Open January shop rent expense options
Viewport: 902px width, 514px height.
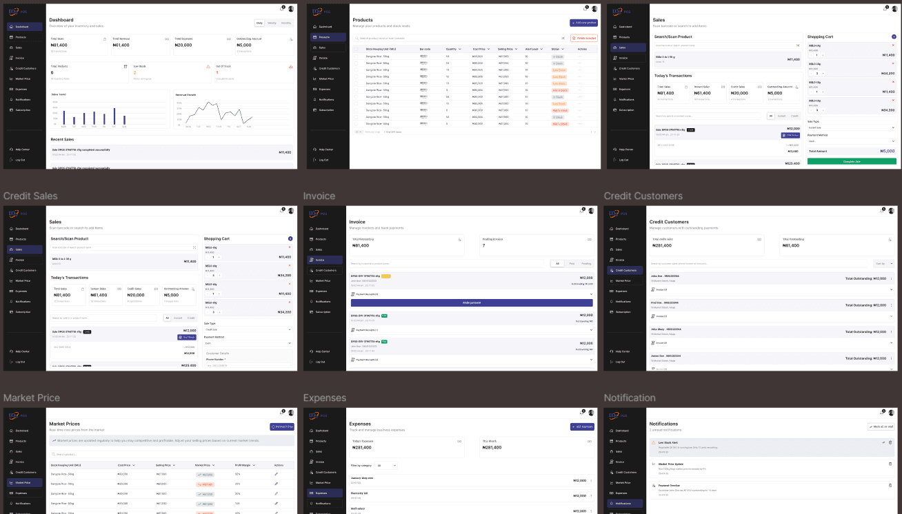[x=591, y=480]
